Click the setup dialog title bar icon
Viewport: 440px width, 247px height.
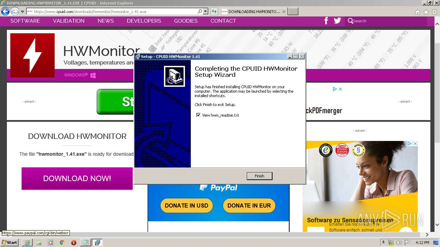pos(137,57)
